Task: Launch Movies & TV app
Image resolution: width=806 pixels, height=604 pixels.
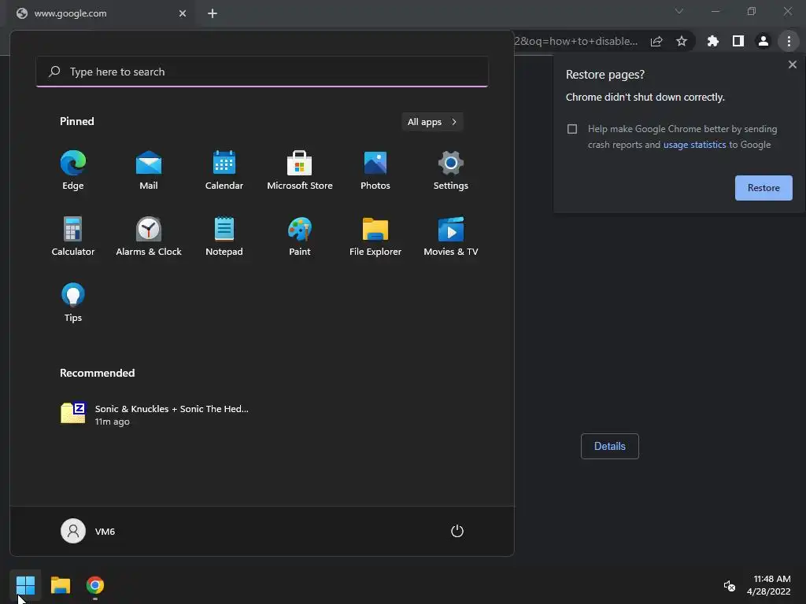Action: (451, 236)
